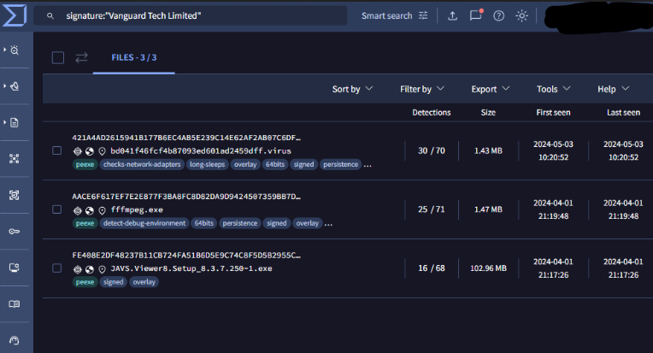Tick the select-all files checkbox
Image resolution: width=653 pixels, height=353 pixels.
(x=58, y=57)
